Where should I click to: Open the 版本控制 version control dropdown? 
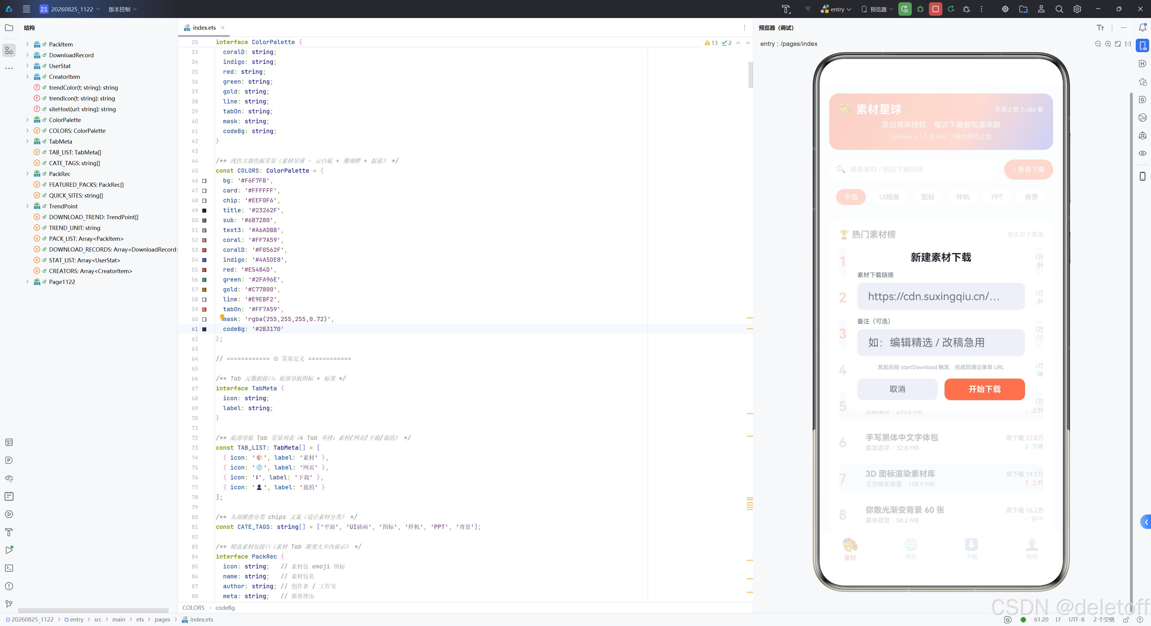(x=122, y=9)
